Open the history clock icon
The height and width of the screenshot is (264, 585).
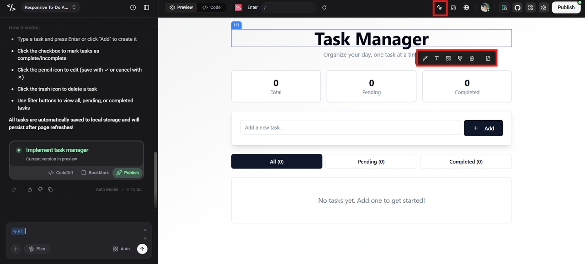[133, 7]
